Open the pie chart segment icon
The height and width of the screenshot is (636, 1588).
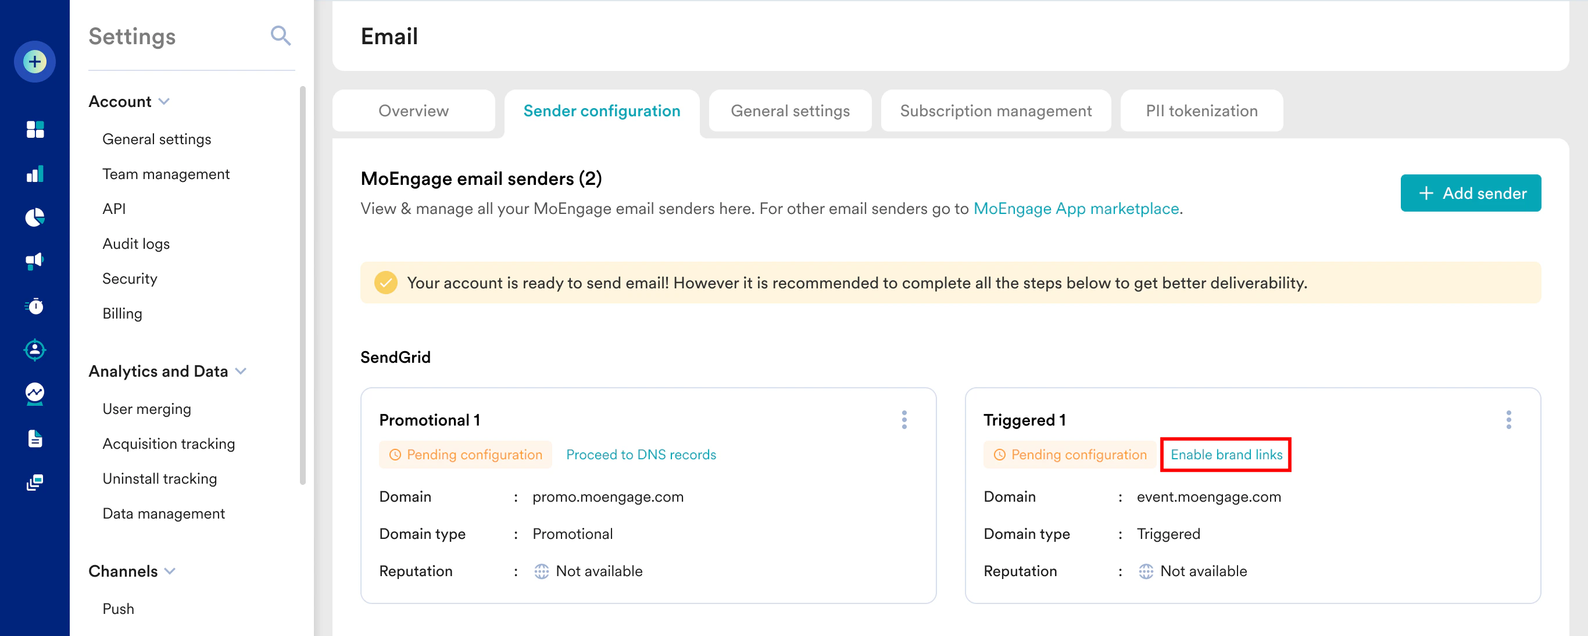[x=34, y=217]
